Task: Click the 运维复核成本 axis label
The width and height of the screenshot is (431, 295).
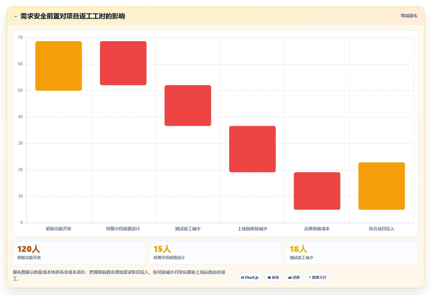Action: click(x=317, y=229)
